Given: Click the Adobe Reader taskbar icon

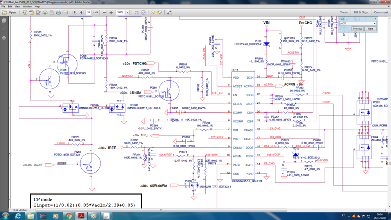Looking at the screenshot, I should [x=81, y=216].
